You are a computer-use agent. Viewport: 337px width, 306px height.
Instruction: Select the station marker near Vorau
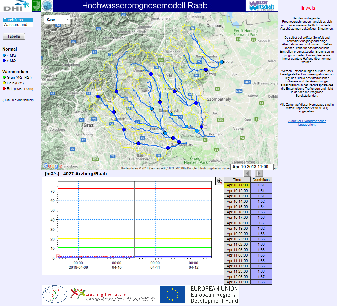click(151, 74)
